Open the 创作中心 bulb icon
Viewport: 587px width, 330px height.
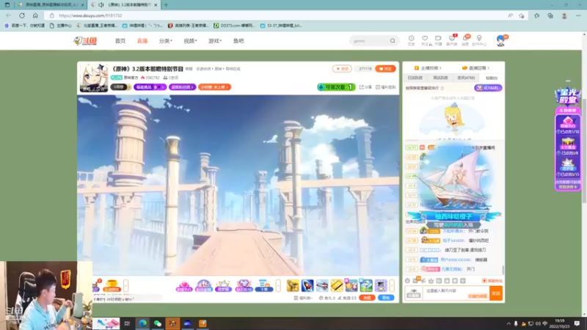tap(479, 40)
